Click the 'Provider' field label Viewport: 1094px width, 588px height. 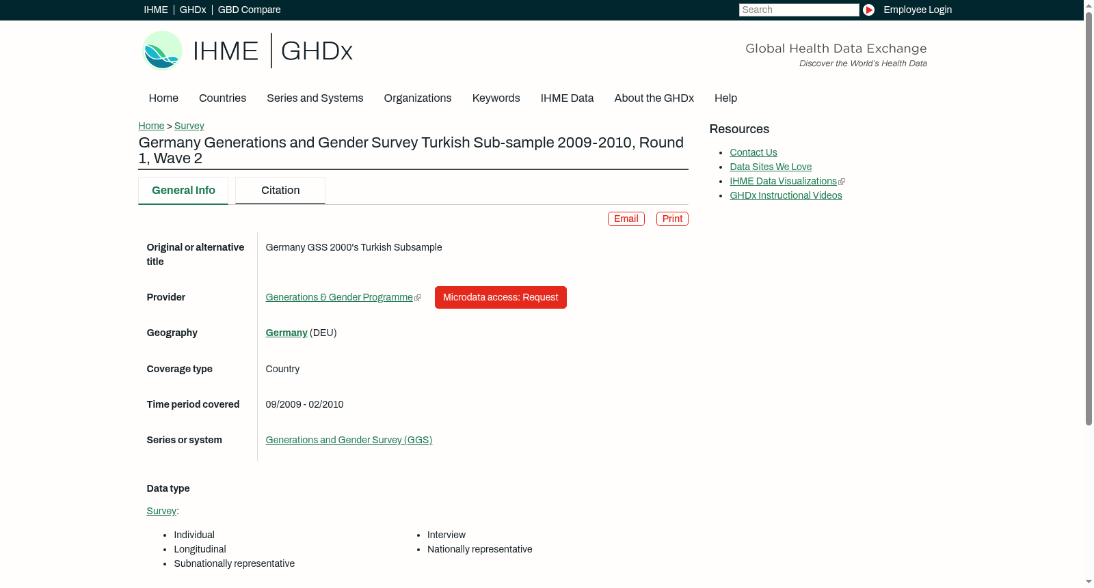[166, 297]
